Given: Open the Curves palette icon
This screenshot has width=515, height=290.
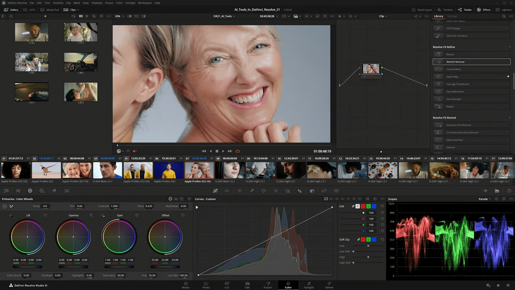Looking at the screenshot, I should click(x=215, y=191).
